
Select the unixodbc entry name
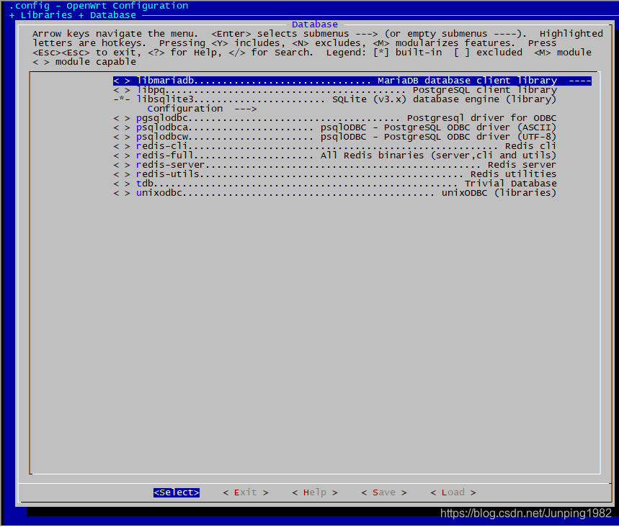159,193
